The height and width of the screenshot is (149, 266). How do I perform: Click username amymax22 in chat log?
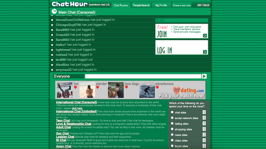[64, 70]
